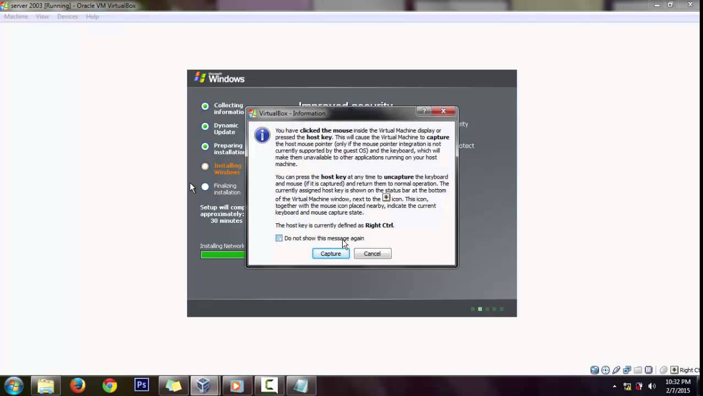The width and height of the screenshot is (703, 396).
Task: Show hidden system tray icons
Action: [614, 386]
